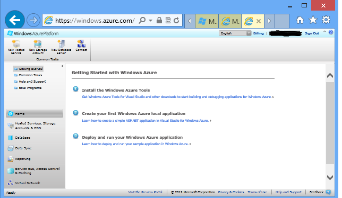Show more tabs with right tab arrow
The height and width of the screenshot is (198, 342).
click(269, 21)
